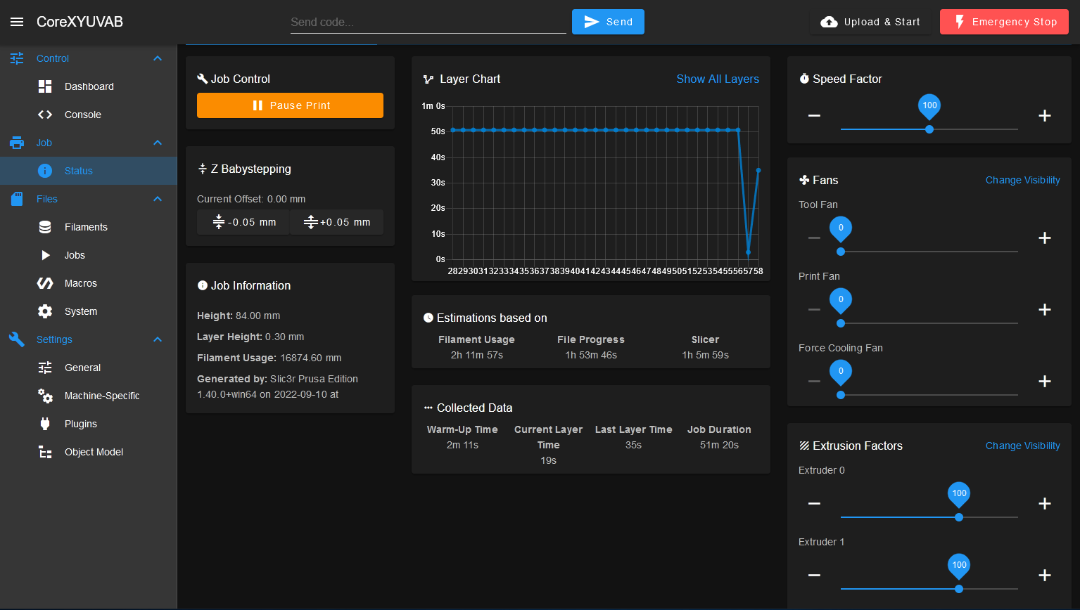Click the Machine-Specific gears icon
This screenshot has height=610, width=1080.
point(45,396)
